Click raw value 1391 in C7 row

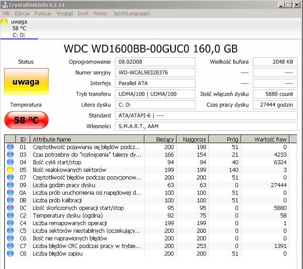click(x=280, y=246)
